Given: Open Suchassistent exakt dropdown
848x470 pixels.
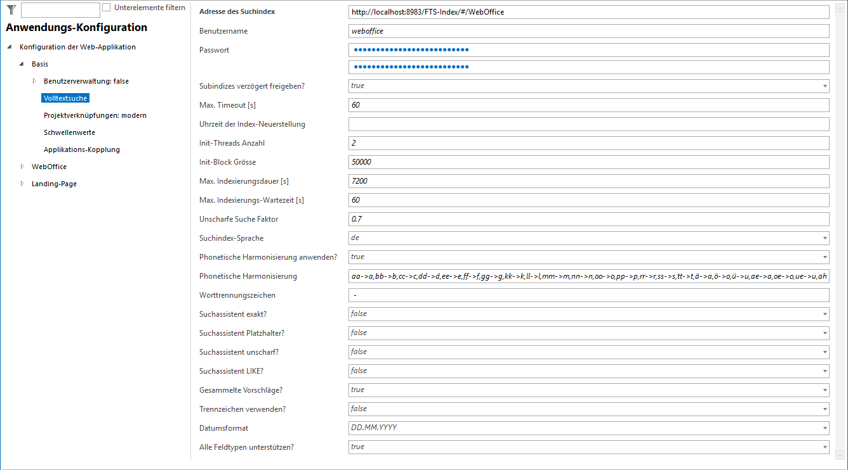Looking at the screenshot, I should tap(825, 314).
